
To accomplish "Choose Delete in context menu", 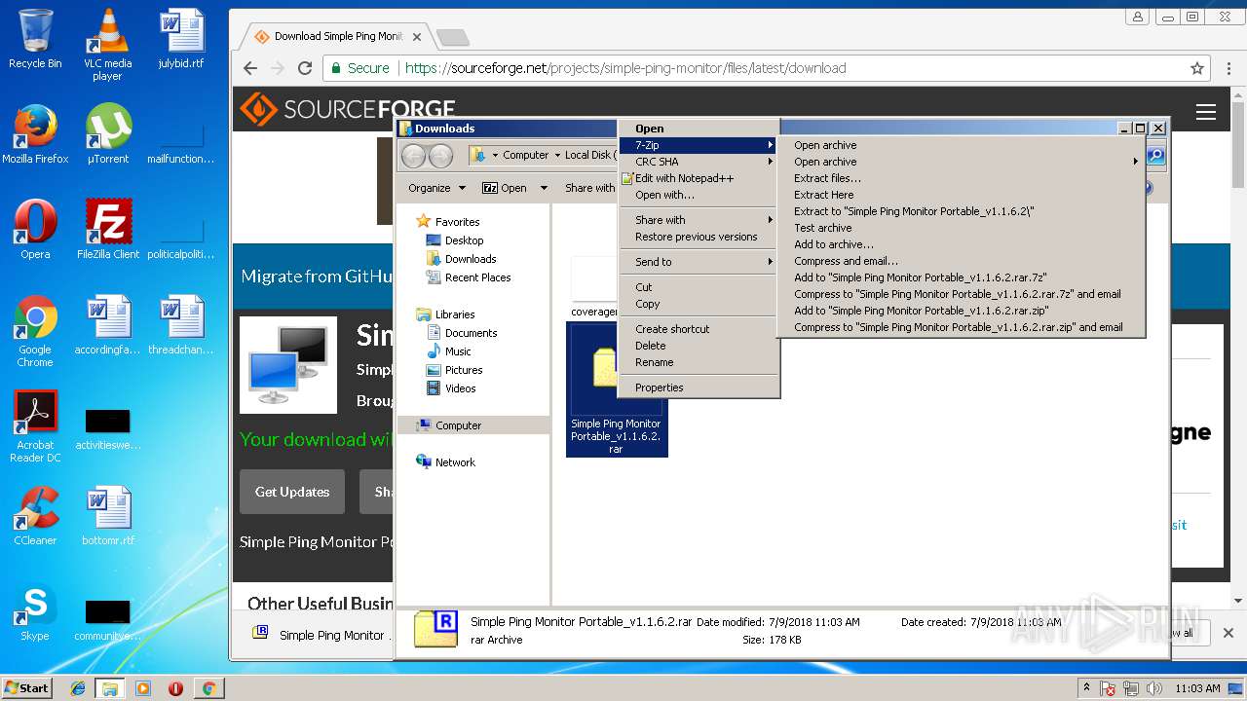I will pyautogui.click(x=699, y=346).
